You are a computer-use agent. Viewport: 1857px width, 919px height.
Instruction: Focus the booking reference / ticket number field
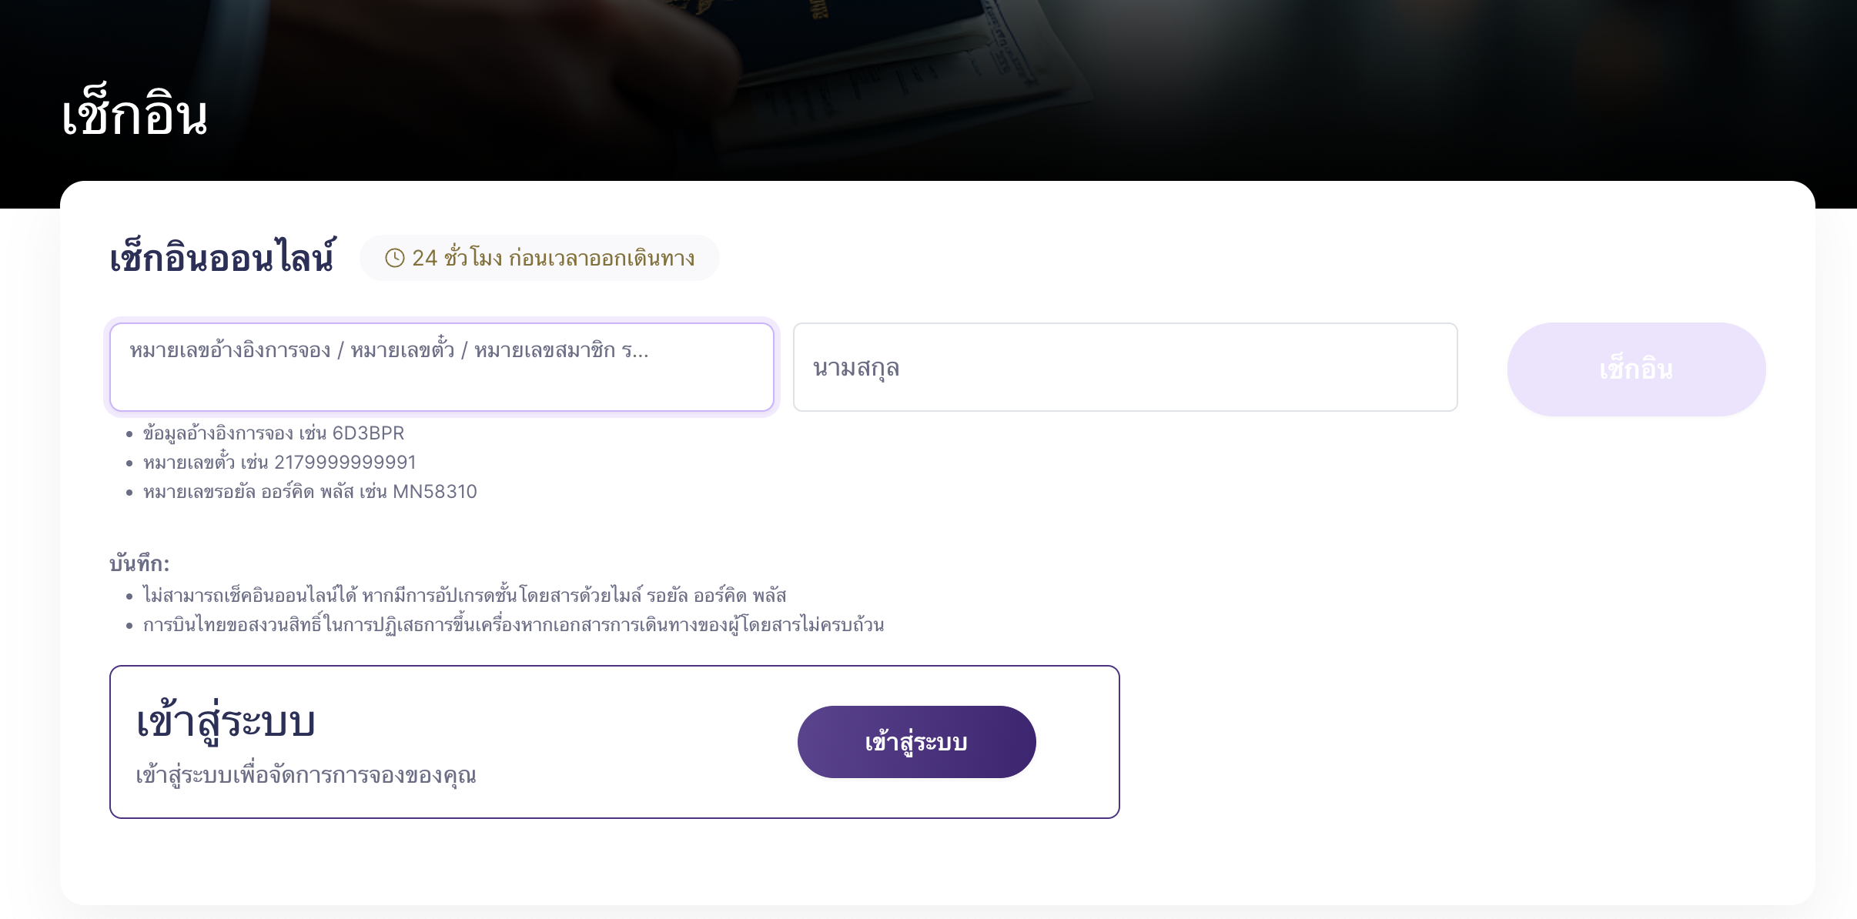point(442,367)
